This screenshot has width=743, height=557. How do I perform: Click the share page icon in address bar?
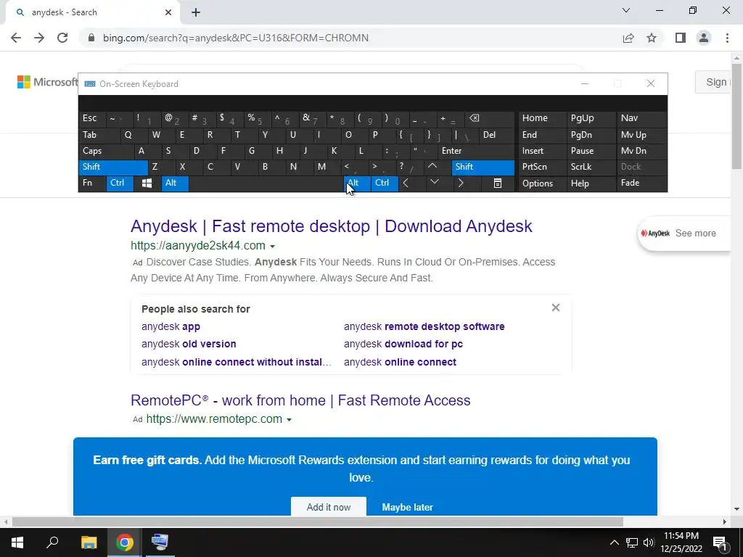(x=628, y=38)
